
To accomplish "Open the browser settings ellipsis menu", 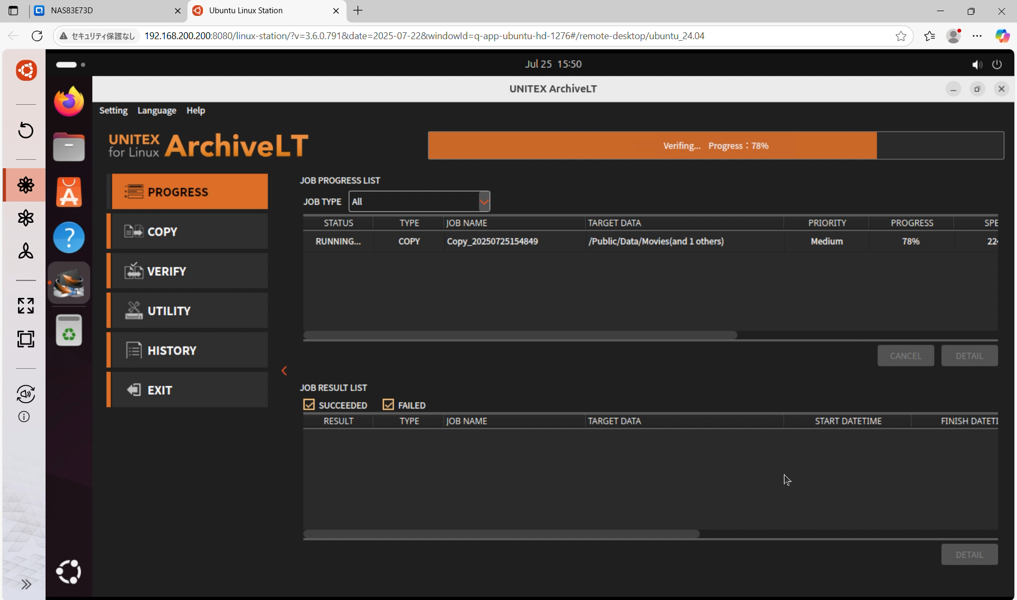I will (977, 35).
